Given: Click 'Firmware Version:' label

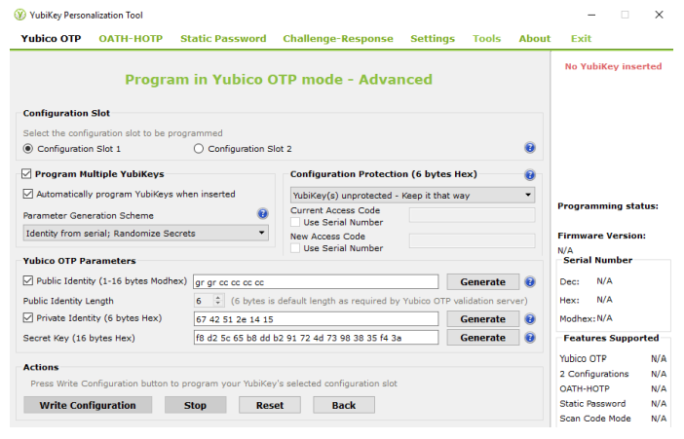Looking at the screenshot, I should coord(601,236).
